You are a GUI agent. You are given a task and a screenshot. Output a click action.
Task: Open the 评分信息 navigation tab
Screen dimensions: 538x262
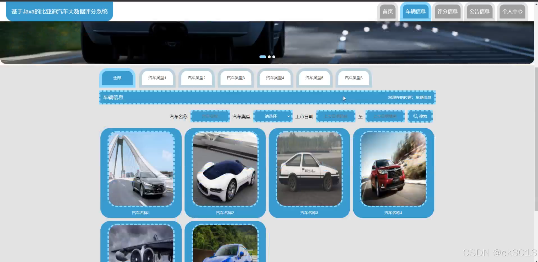(448, 11)
